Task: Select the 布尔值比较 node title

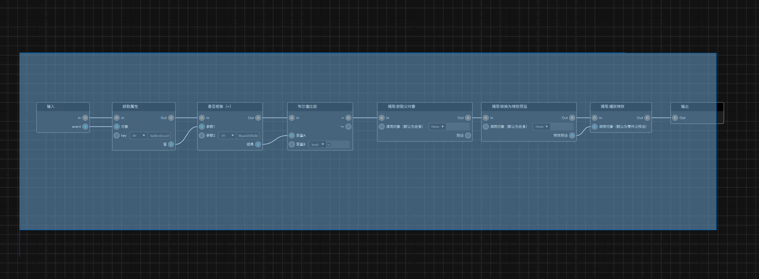Action: coord(307,106)
